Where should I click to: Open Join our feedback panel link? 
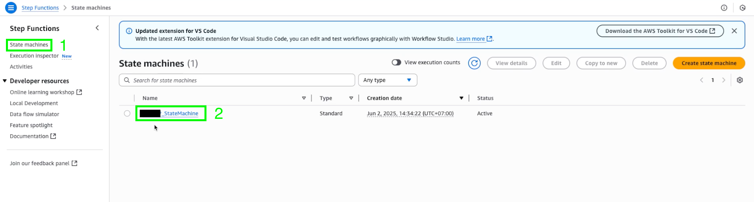coord(40,163)
